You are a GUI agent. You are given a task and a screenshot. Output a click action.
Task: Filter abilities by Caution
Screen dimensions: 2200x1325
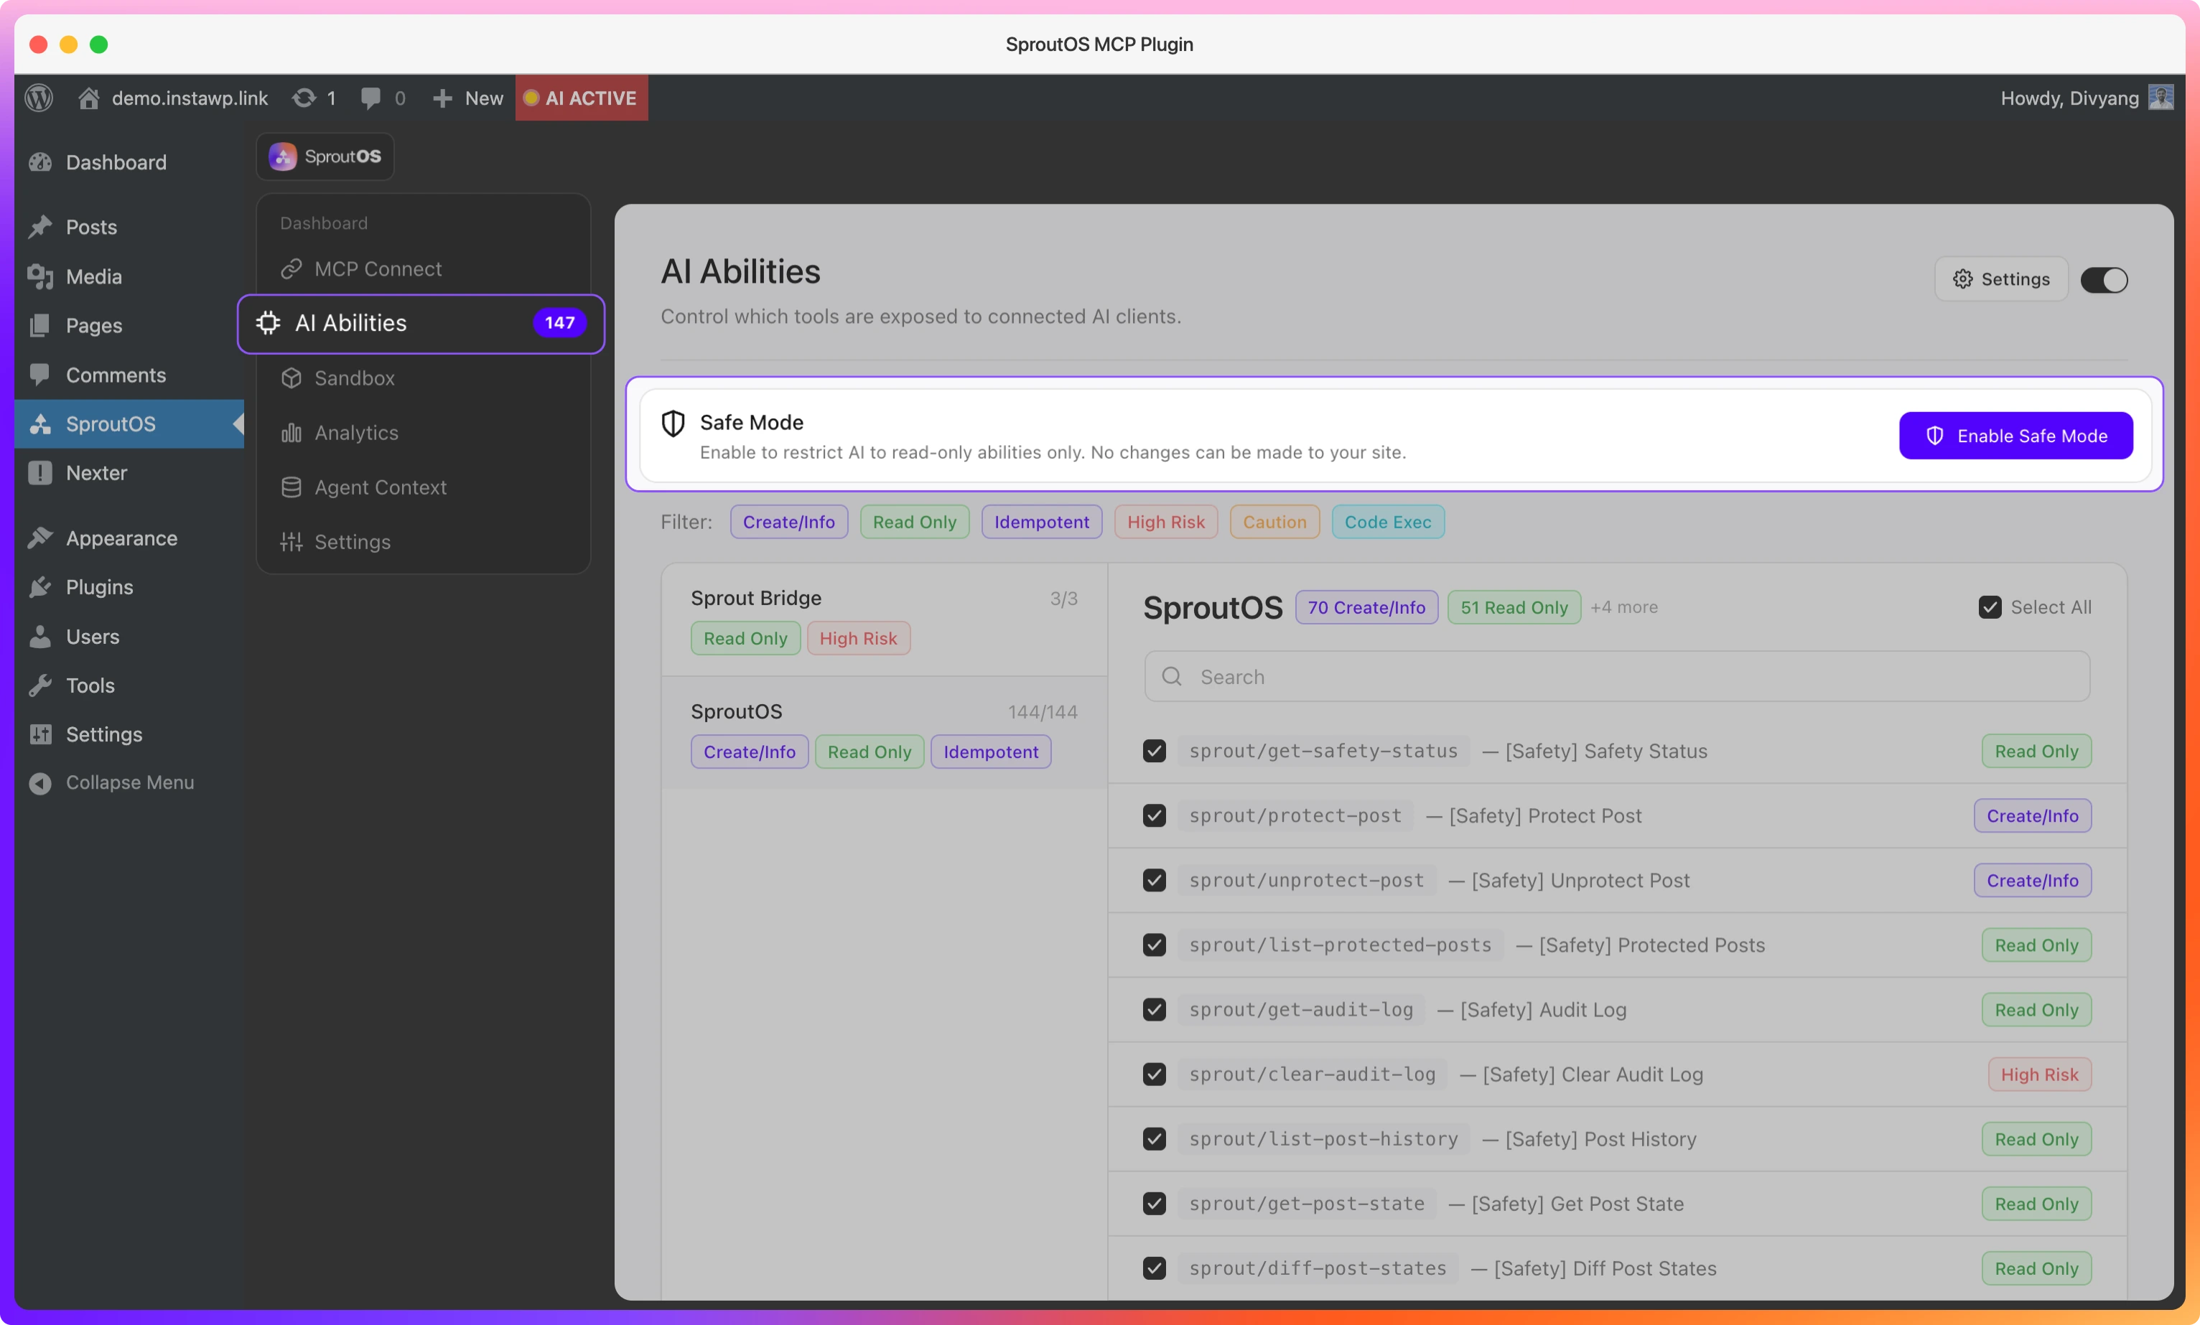click(1274, 522)
